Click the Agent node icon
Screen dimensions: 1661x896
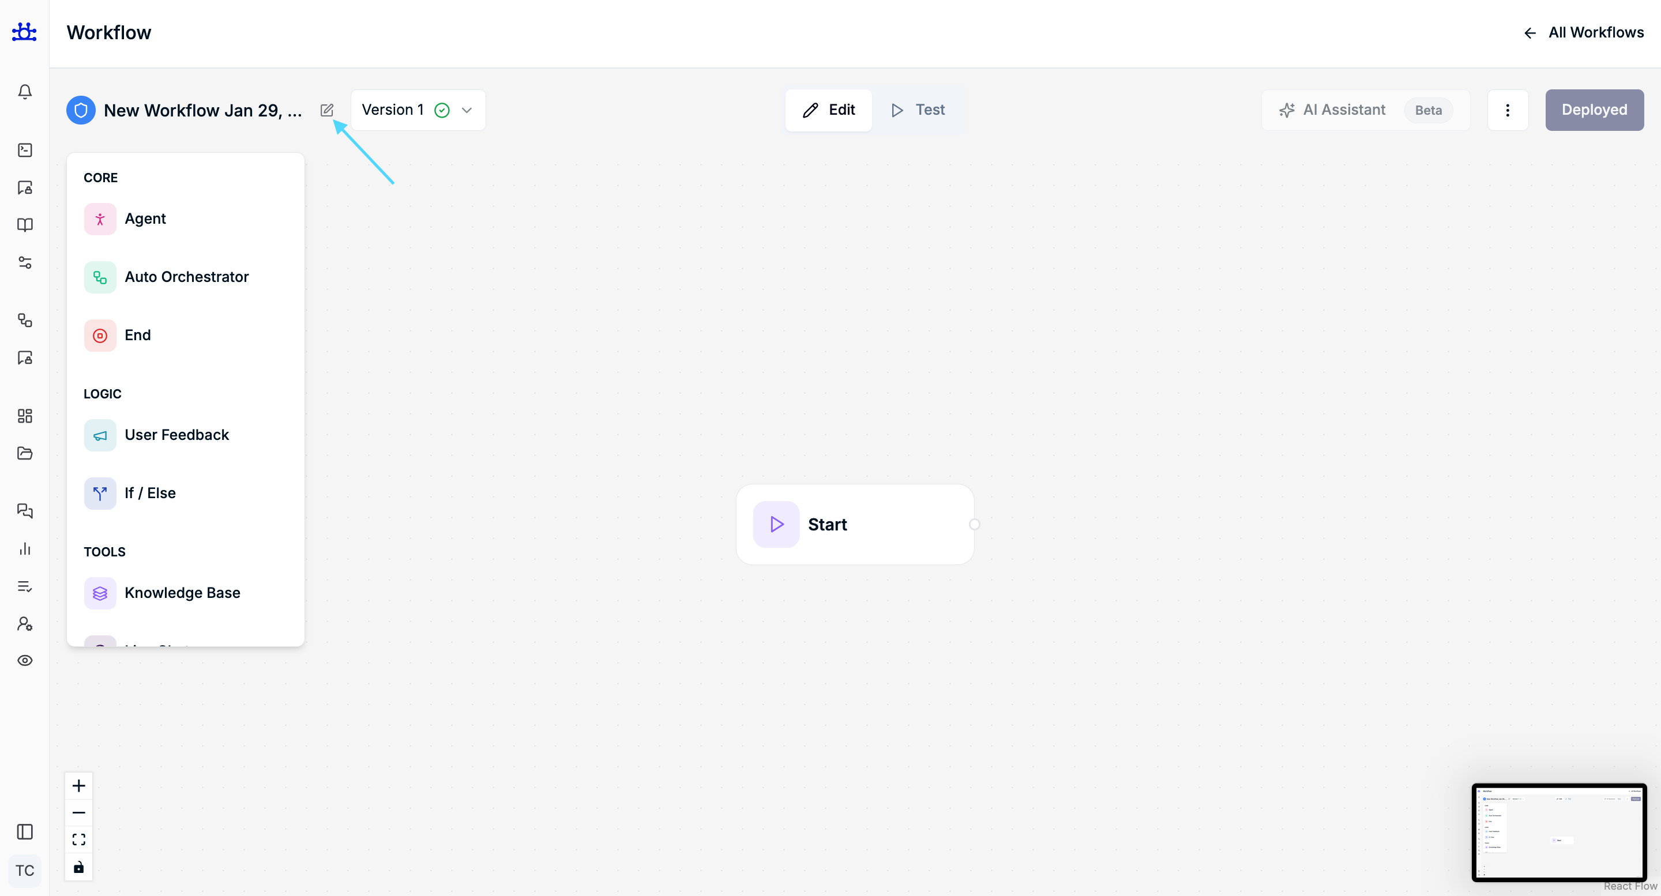coord(100,219)
